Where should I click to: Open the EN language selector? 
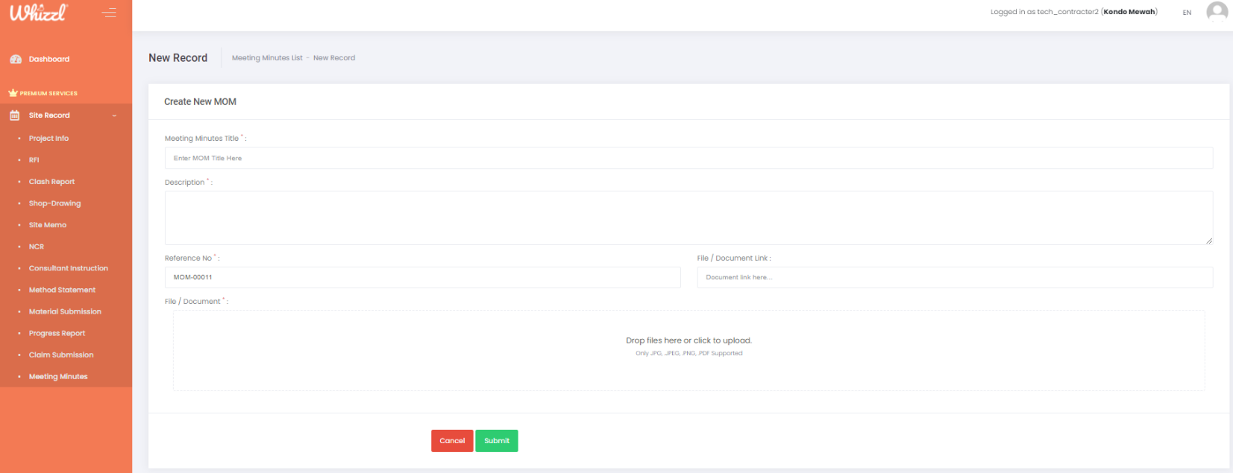click(x=1187, y=13)
